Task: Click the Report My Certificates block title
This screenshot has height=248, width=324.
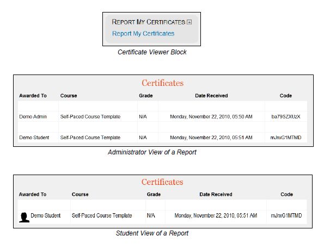Action: point(148,22)
